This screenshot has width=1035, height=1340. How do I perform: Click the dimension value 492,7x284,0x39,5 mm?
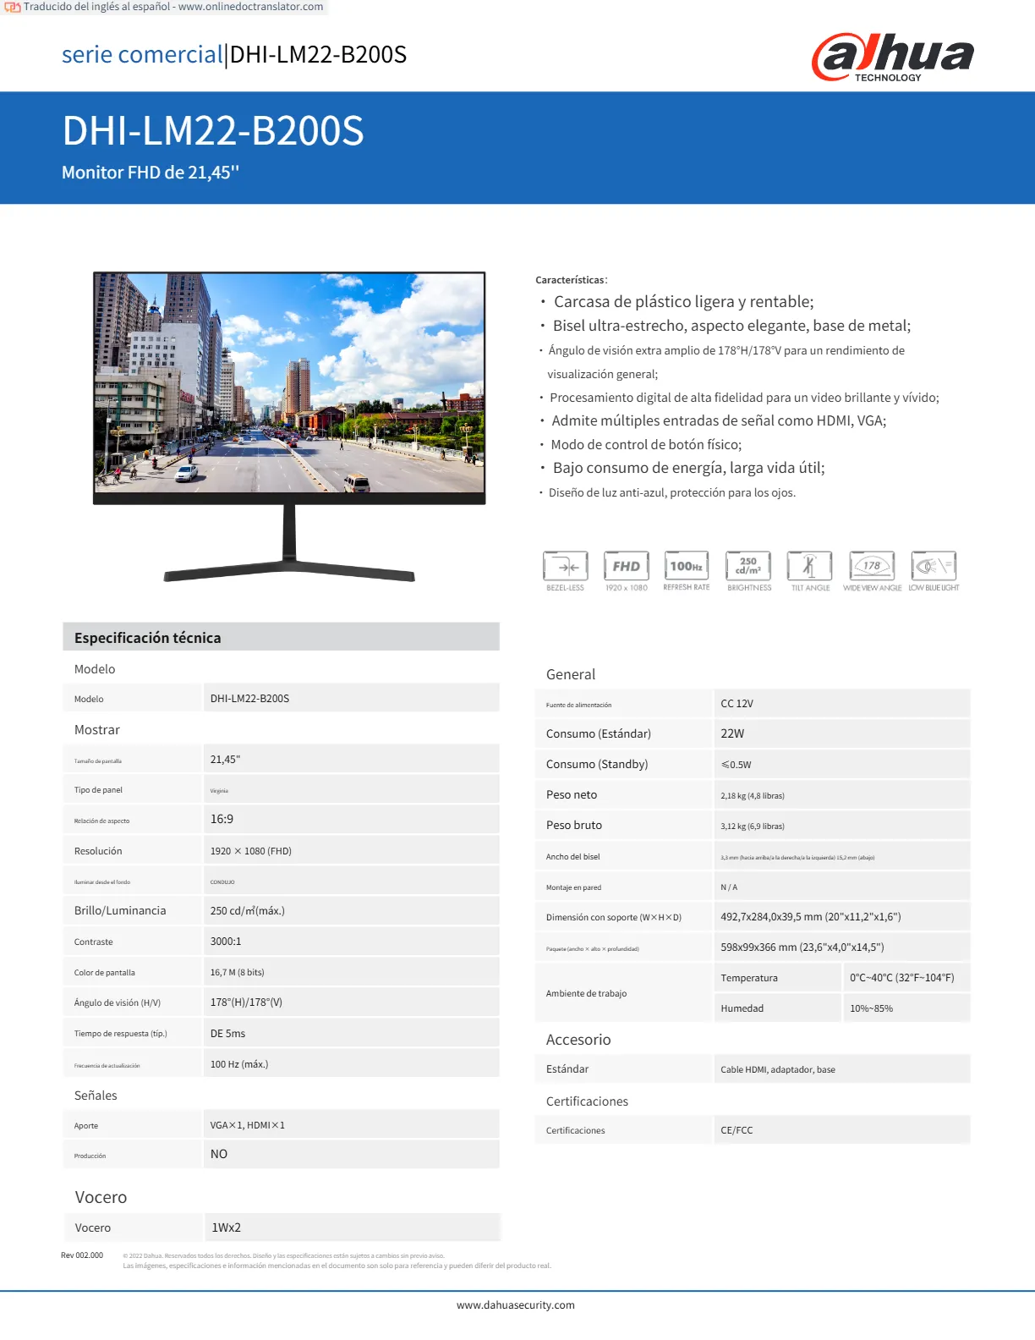click(842, 916)
